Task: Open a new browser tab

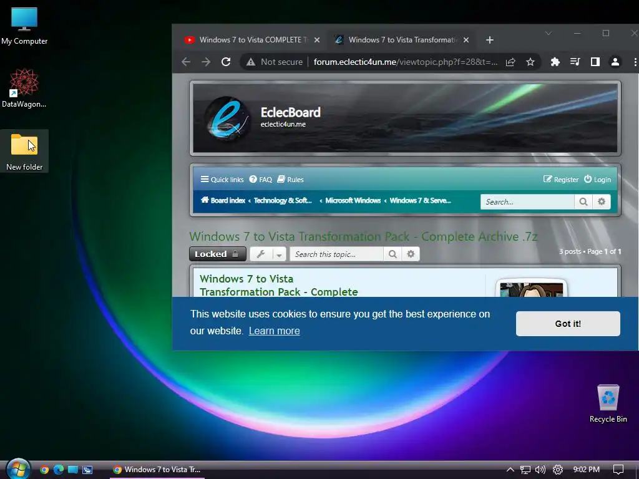Action: 490,40
